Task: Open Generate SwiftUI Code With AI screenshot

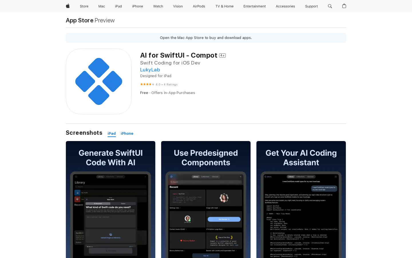Action: pyautogui.click(x=110, y=200)
